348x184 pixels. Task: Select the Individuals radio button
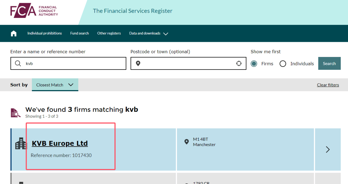[x=283, y=64]
